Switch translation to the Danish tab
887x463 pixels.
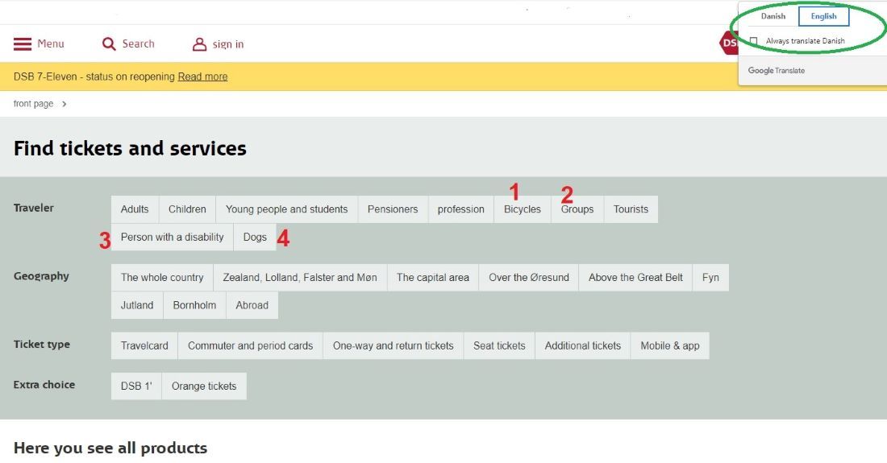[772, 16]
